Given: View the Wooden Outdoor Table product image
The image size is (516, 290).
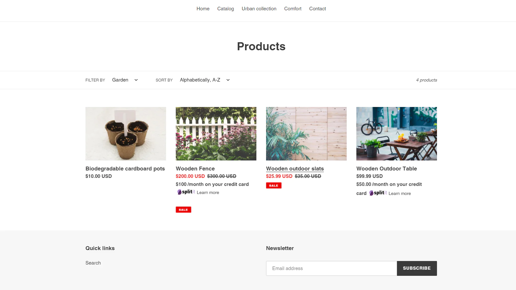Looking at the screenshot, I should 397,134.
